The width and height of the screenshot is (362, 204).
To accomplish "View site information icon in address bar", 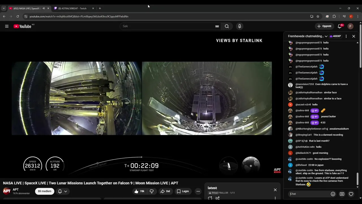I will click(26, 16).
